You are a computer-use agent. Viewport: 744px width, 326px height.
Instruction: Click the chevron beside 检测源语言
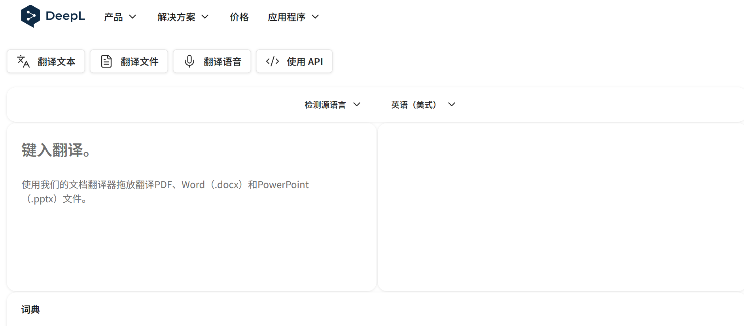(357, 104)
